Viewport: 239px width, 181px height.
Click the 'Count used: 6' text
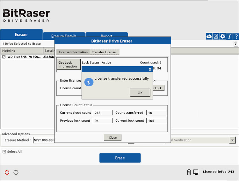pyautogui.click(x=151, y=62)
